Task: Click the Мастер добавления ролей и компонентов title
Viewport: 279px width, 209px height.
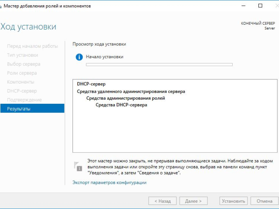Action: point(47,6)
